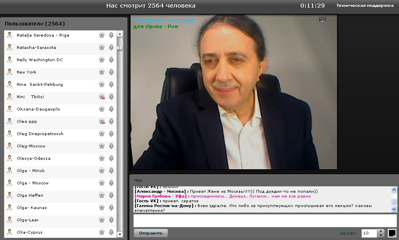Open the black font color swatch
Image resolution: width=399 pixels, height=240 pixels.
tap(392, 233)
